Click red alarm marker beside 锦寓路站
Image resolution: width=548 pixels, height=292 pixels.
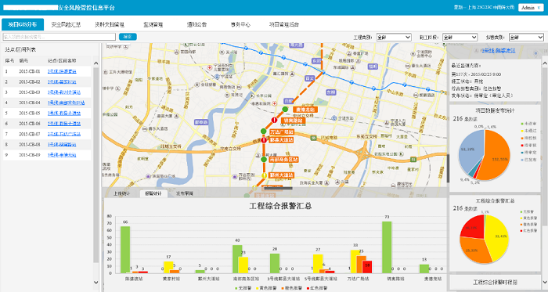(x=275, y=120)
